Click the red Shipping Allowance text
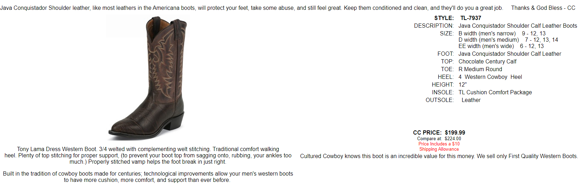The width and height of the screenshot is (585, 191). coord(439,149)
